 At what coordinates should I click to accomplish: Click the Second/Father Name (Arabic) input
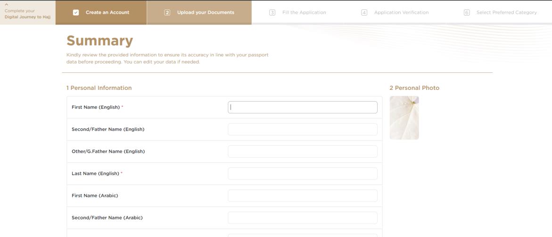pyautogui.click(x=303, y=218)
